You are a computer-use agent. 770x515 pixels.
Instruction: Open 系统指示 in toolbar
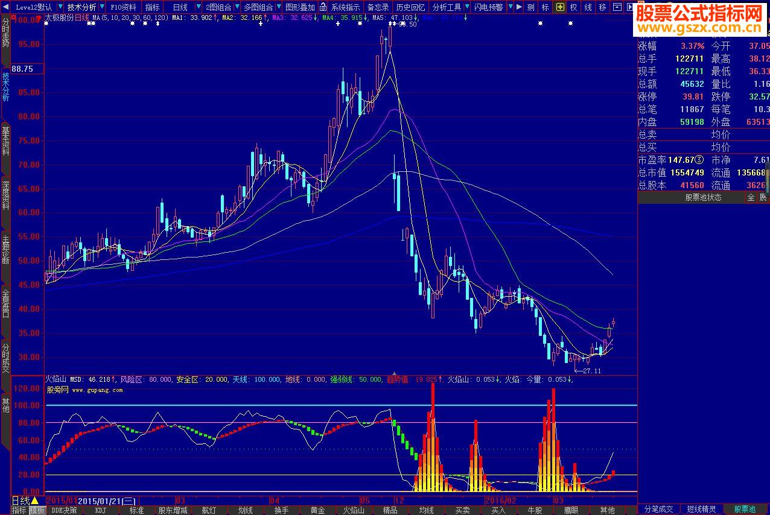click(x=345, y=7)
